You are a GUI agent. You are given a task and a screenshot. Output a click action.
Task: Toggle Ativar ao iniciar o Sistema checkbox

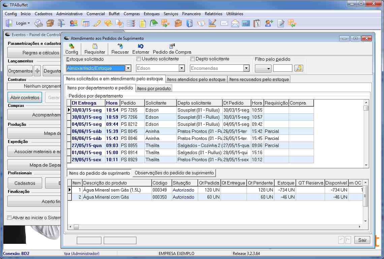click(9, 218)
